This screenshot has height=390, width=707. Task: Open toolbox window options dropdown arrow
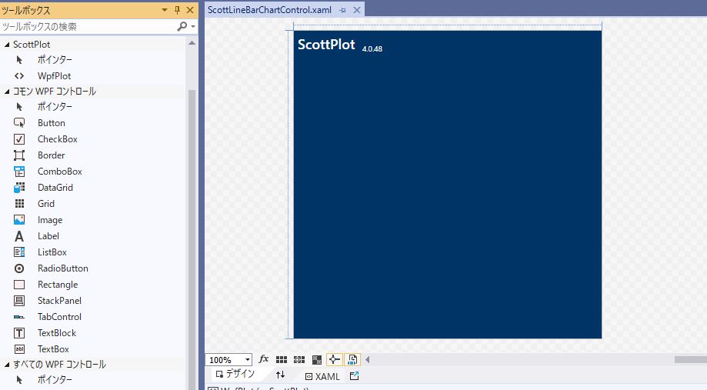pos(165,10)
